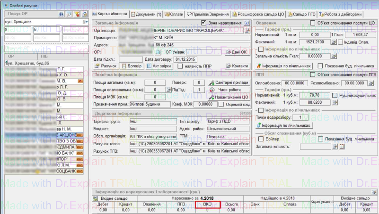Click the filter funnel icon in search toolbar

click(x=78, y=15)
